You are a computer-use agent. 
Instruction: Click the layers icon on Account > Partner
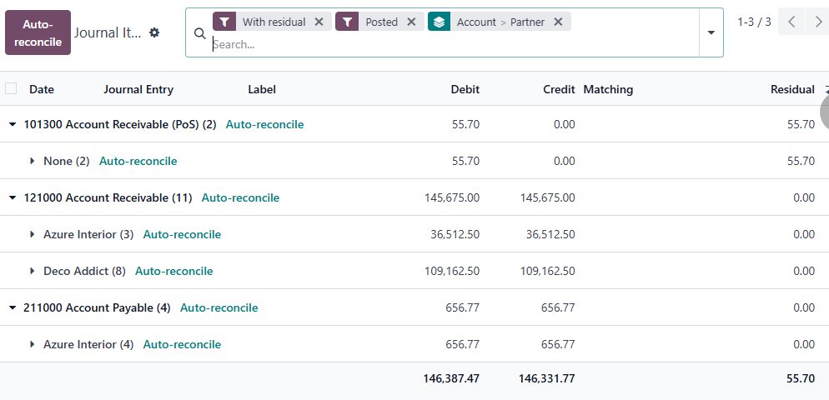[440, 22]
